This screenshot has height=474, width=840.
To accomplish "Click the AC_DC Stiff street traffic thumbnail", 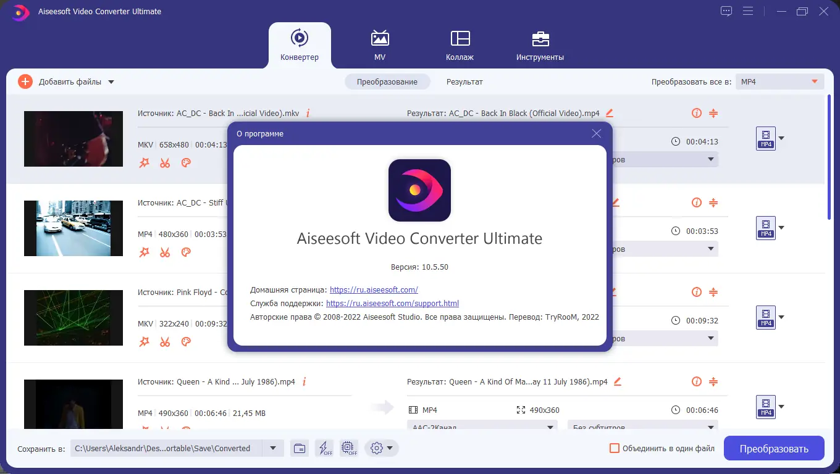I will 73,228.
